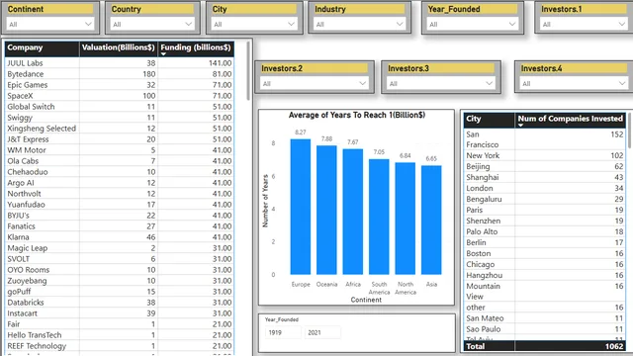633x356 pixels.
Task: Open the City filter dropdown
Action: click(254, 24)
